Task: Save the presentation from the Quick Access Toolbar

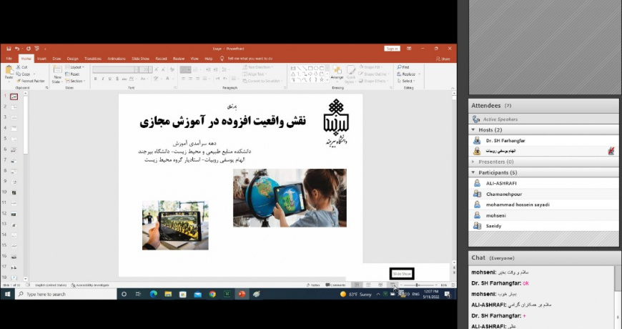Action: click(9, 49)
